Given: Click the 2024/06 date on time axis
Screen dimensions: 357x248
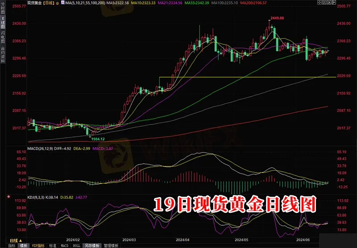Looking at the screenshot, I should tap(303, 240).
